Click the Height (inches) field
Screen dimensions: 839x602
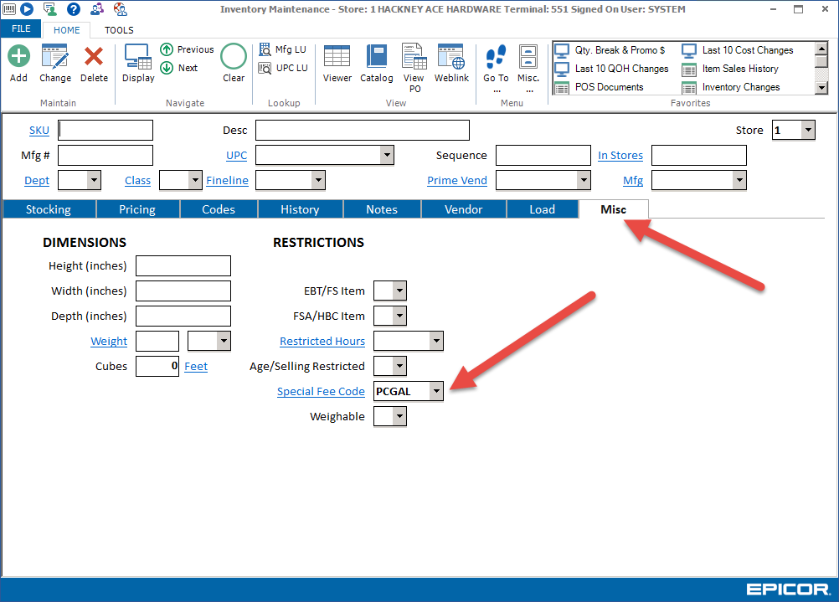pyautogui.click(x=183, y=265)
